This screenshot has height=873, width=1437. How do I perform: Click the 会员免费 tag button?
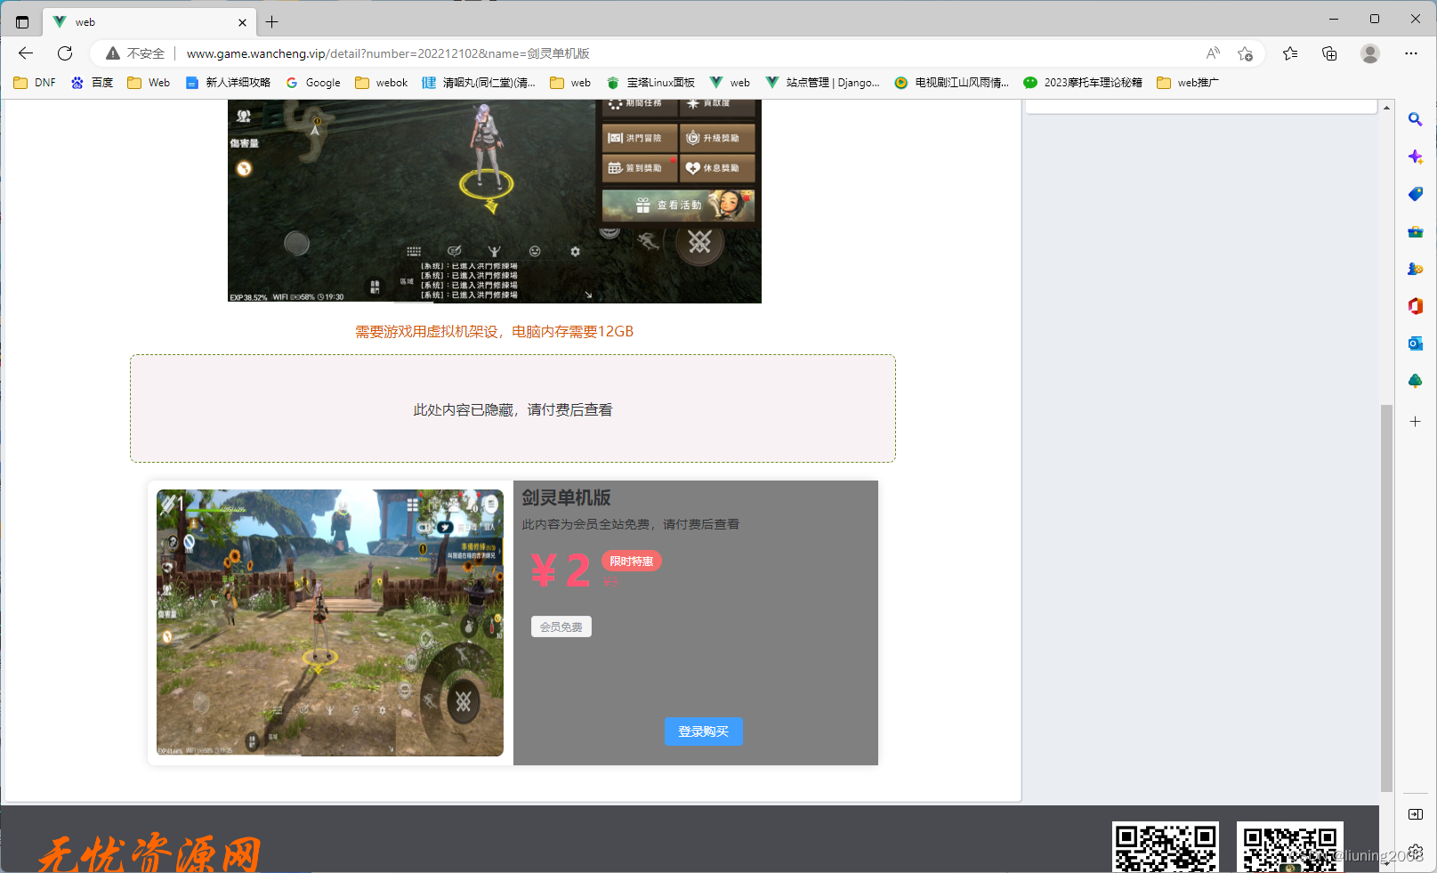point(561,626)
